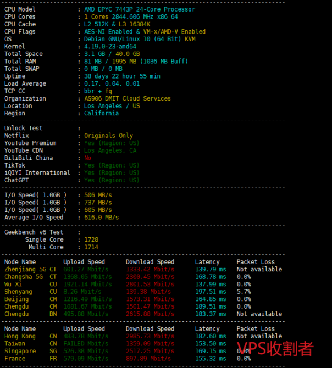The image size is (332, 368).
Task: Click the Geekbench Multi Core score 1714
Action: point(91,247)
